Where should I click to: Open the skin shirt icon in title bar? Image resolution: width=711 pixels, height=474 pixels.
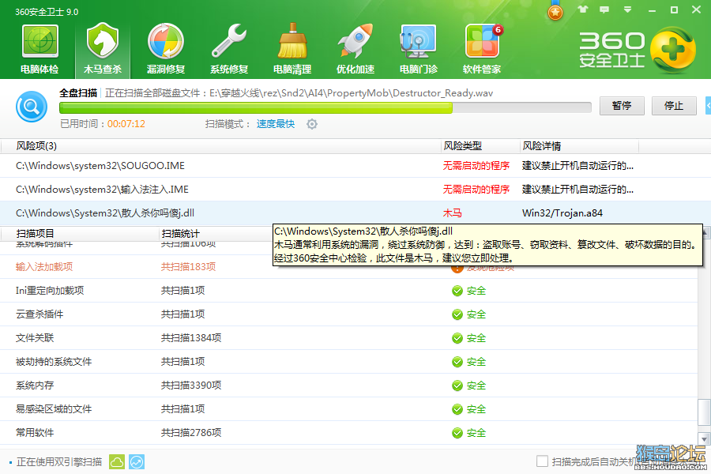pos(583,9)
